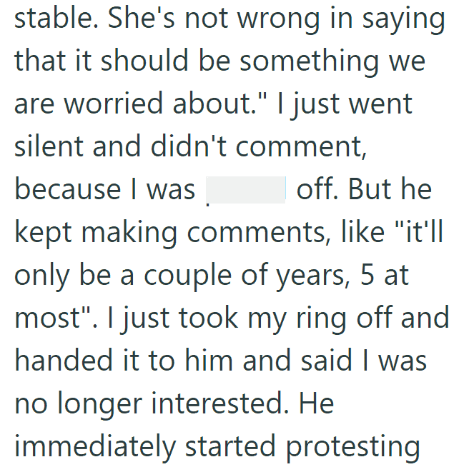Viewport: 474px width, 472px height.
Task: Click the censored word box after "was"
Action: click(246, 190)
